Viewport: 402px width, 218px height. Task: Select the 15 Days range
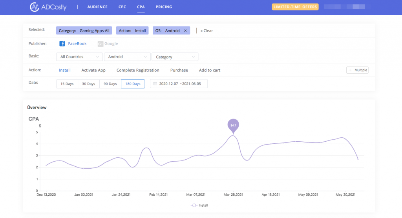pos(67,84)
